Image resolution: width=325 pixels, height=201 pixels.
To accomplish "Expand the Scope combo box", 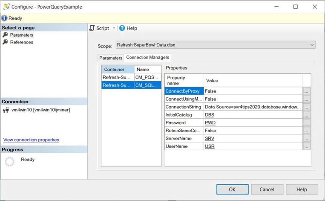I will tap(312, 45).
